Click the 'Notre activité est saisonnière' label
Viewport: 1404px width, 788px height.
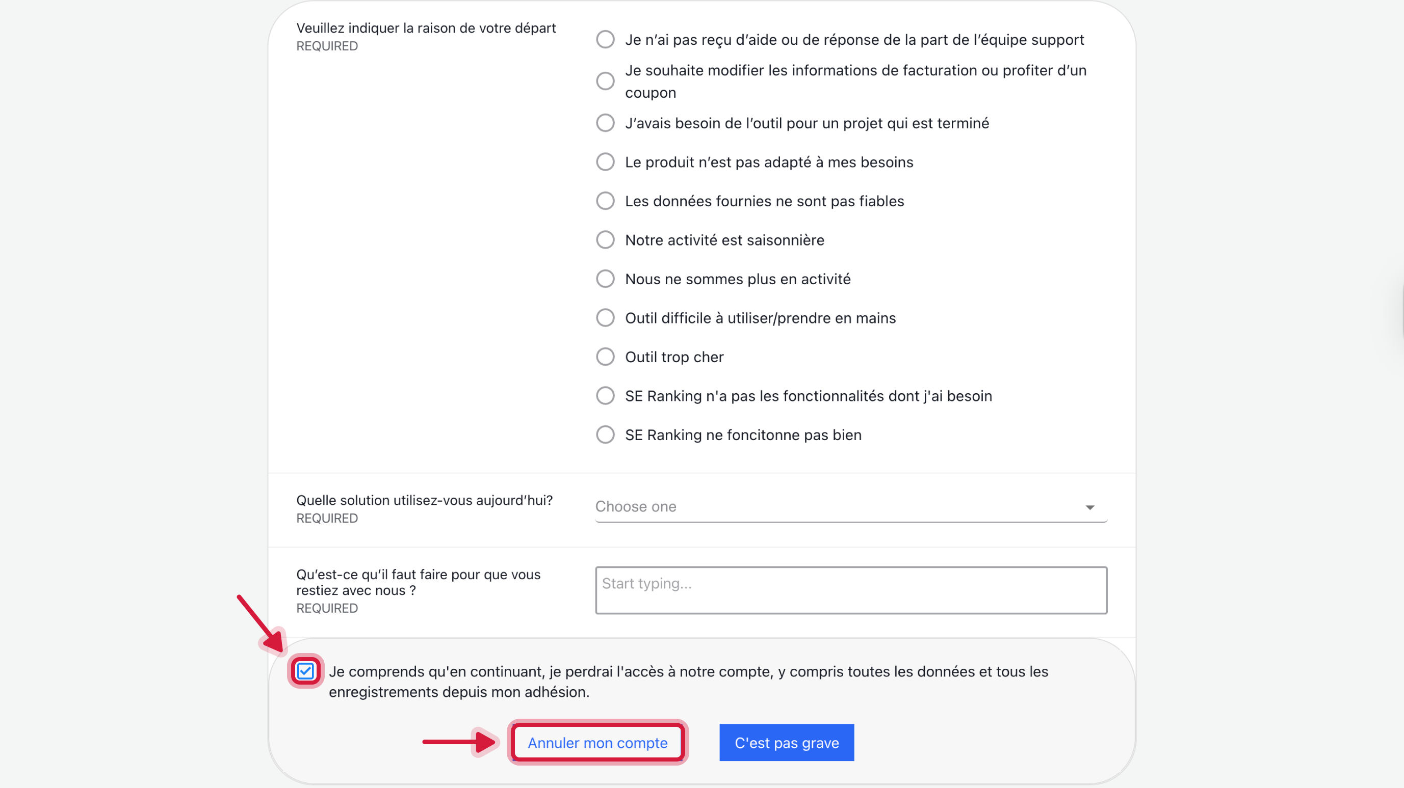point(724,240)
